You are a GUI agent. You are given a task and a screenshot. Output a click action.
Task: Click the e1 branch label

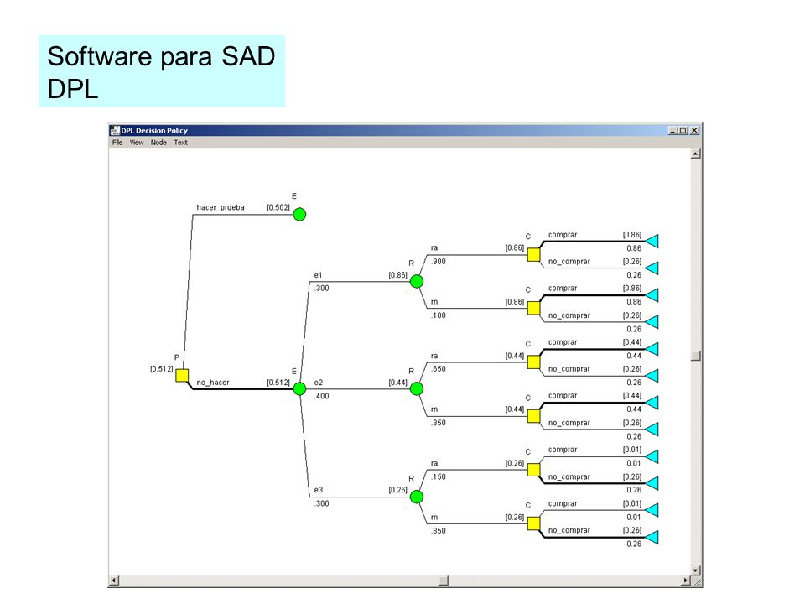pyautogui.click(x=318, y=275)
